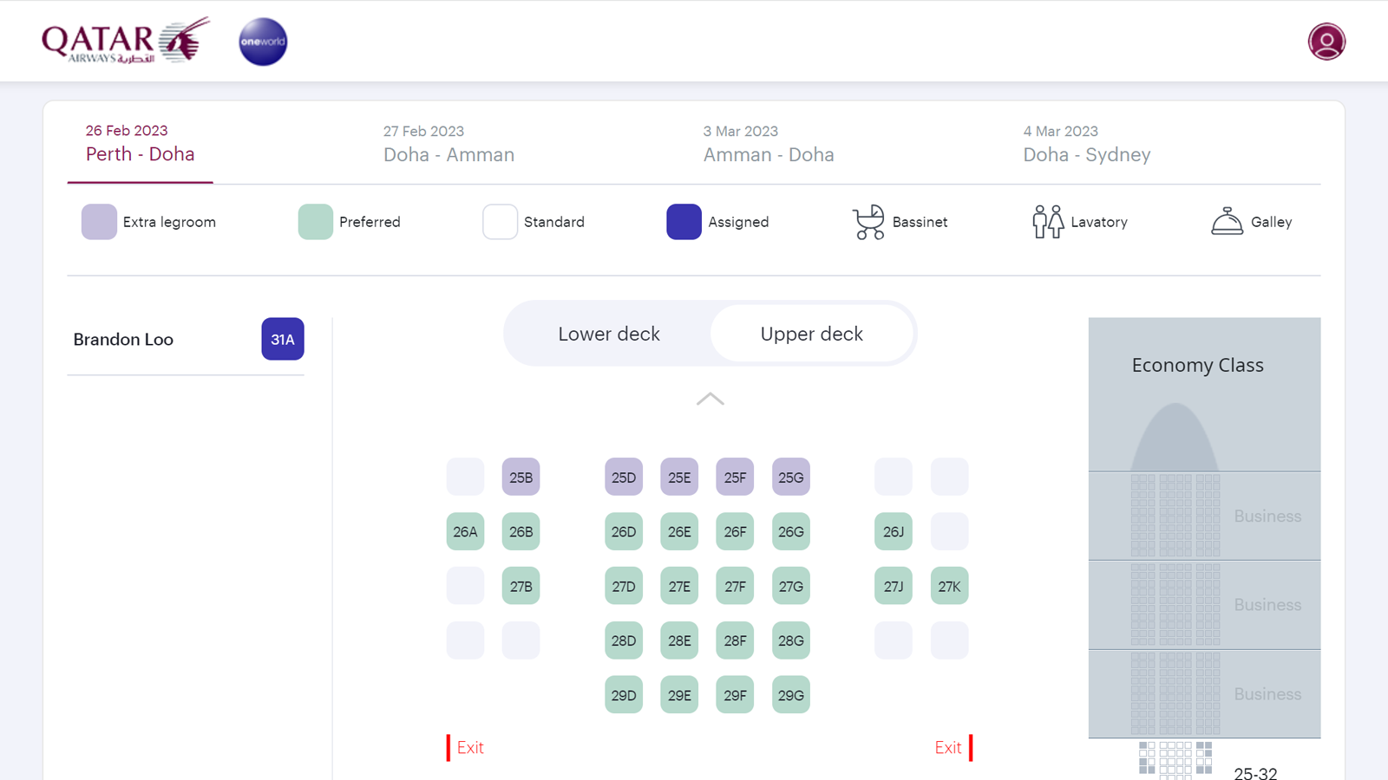Click the assigned seat 31A badge
Viewport: 1388px width, 780px height.
pyautogui.click(x=283, y=339)
